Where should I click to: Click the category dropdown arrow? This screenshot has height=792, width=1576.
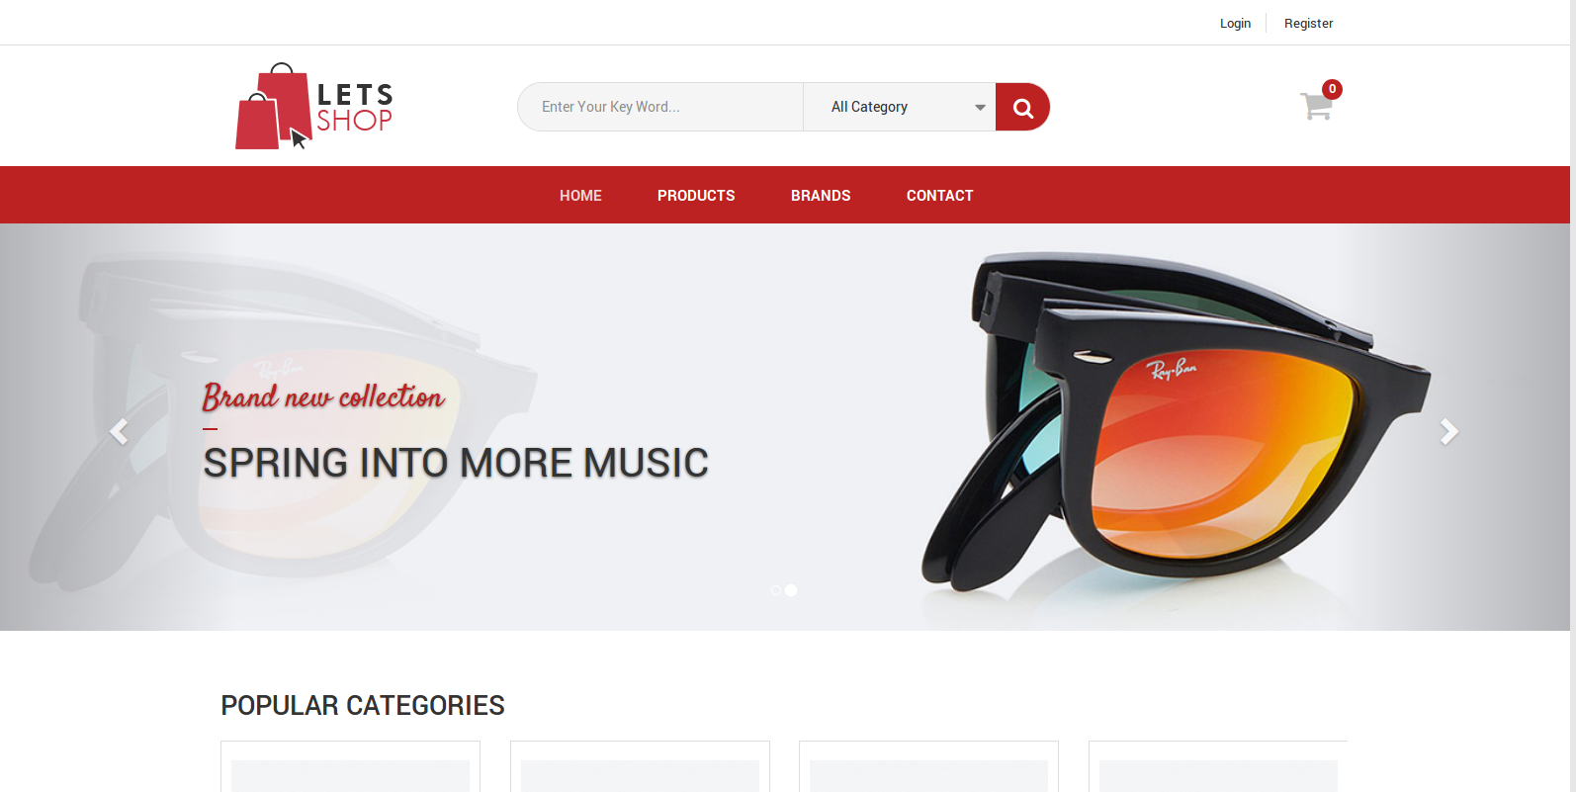[x=980, y=108]
